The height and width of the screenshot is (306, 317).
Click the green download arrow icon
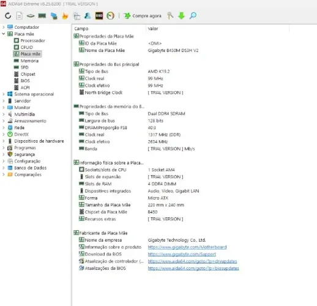click(181, 16)
